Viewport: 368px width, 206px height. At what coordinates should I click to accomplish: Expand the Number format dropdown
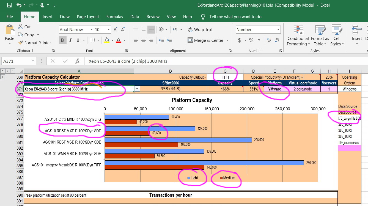[x=278, y=30]
